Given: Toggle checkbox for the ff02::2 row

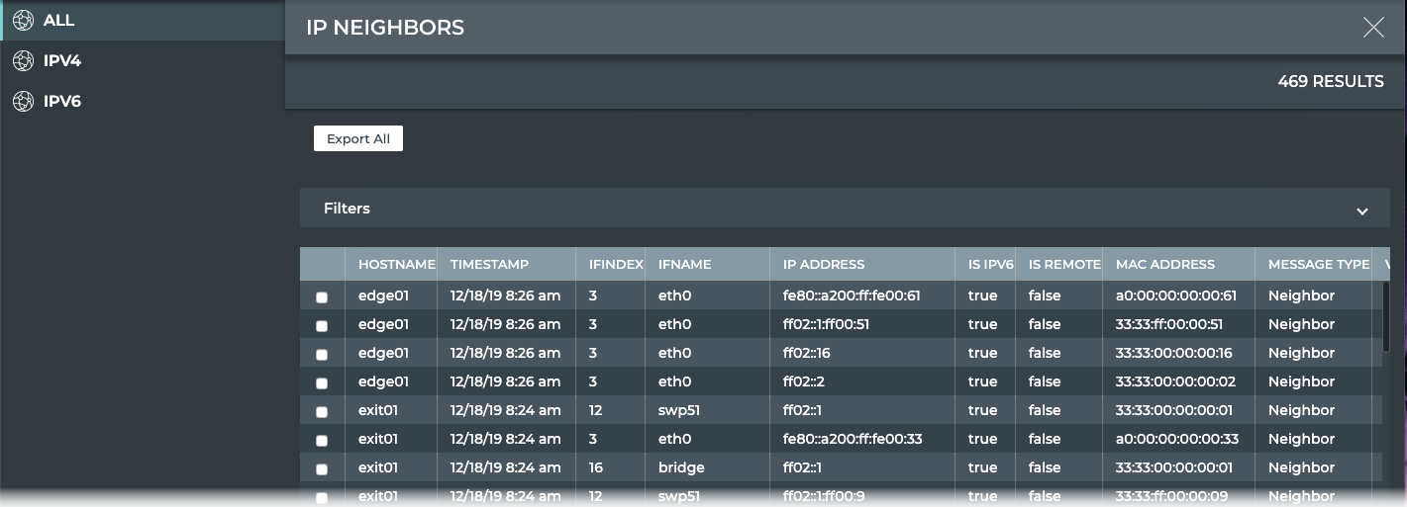Looking at the screenshot, I should pos(322,383).
